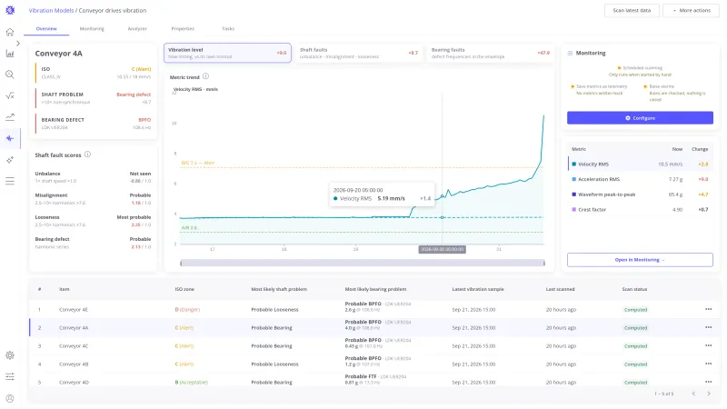
Task: Click the ISO zone column header
Action: 184,289
